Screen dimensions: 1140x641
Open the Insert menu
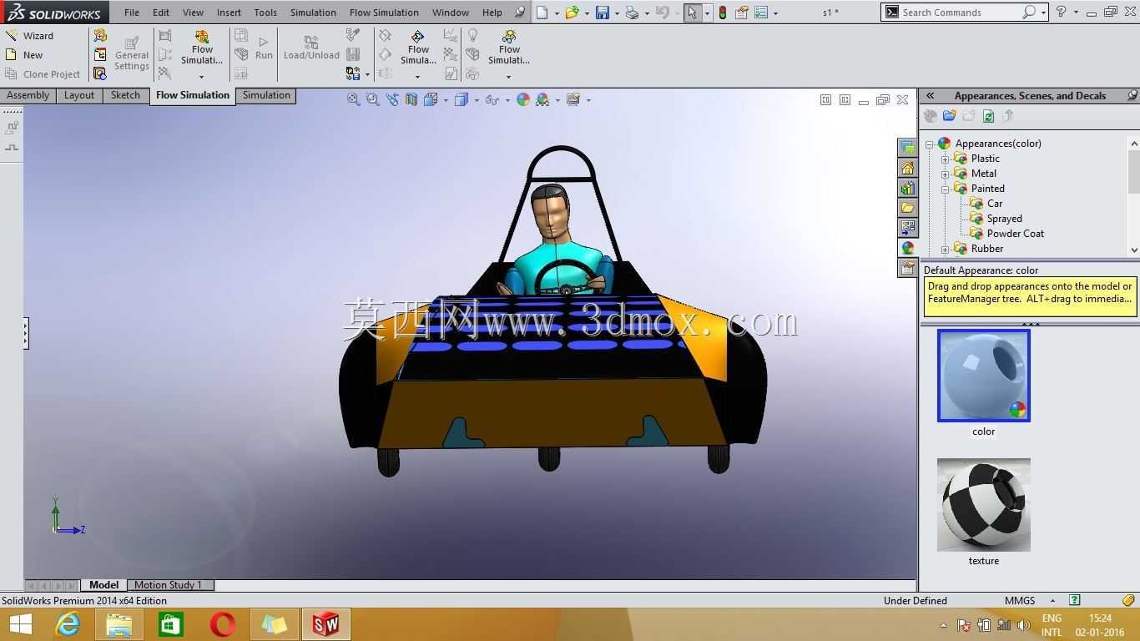(229, 13)
